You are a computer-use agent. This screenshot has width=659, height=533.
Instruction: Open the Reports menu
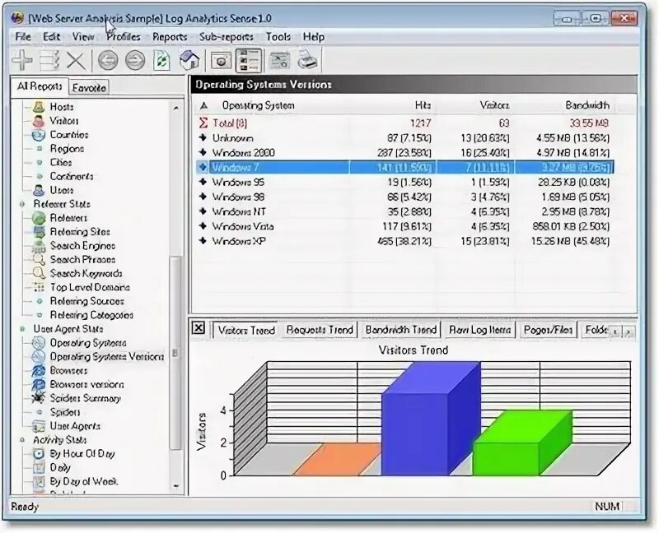(170, 37)
